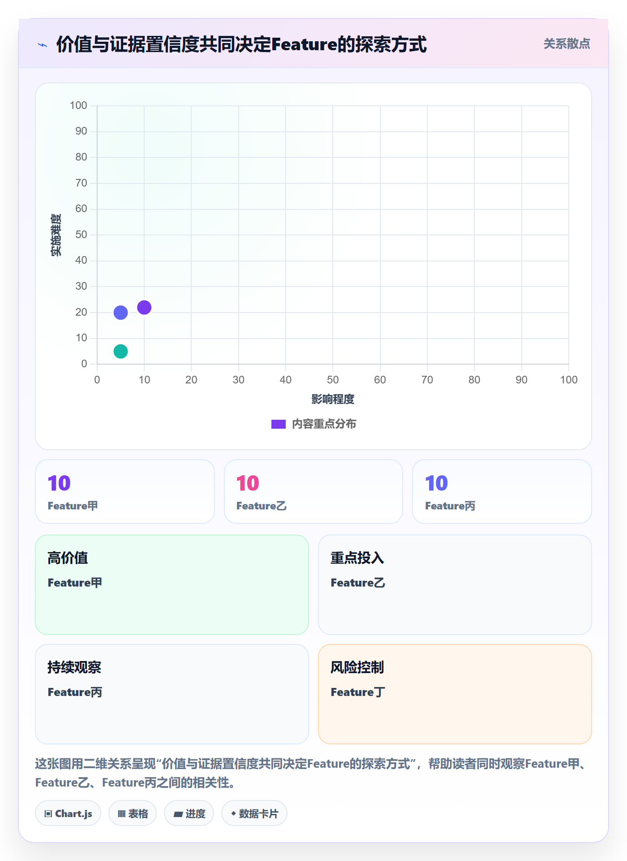This screenshot has width=627, height=861.
Task: Click the 影响程度 x-axis title
Action: click(333, 399)
